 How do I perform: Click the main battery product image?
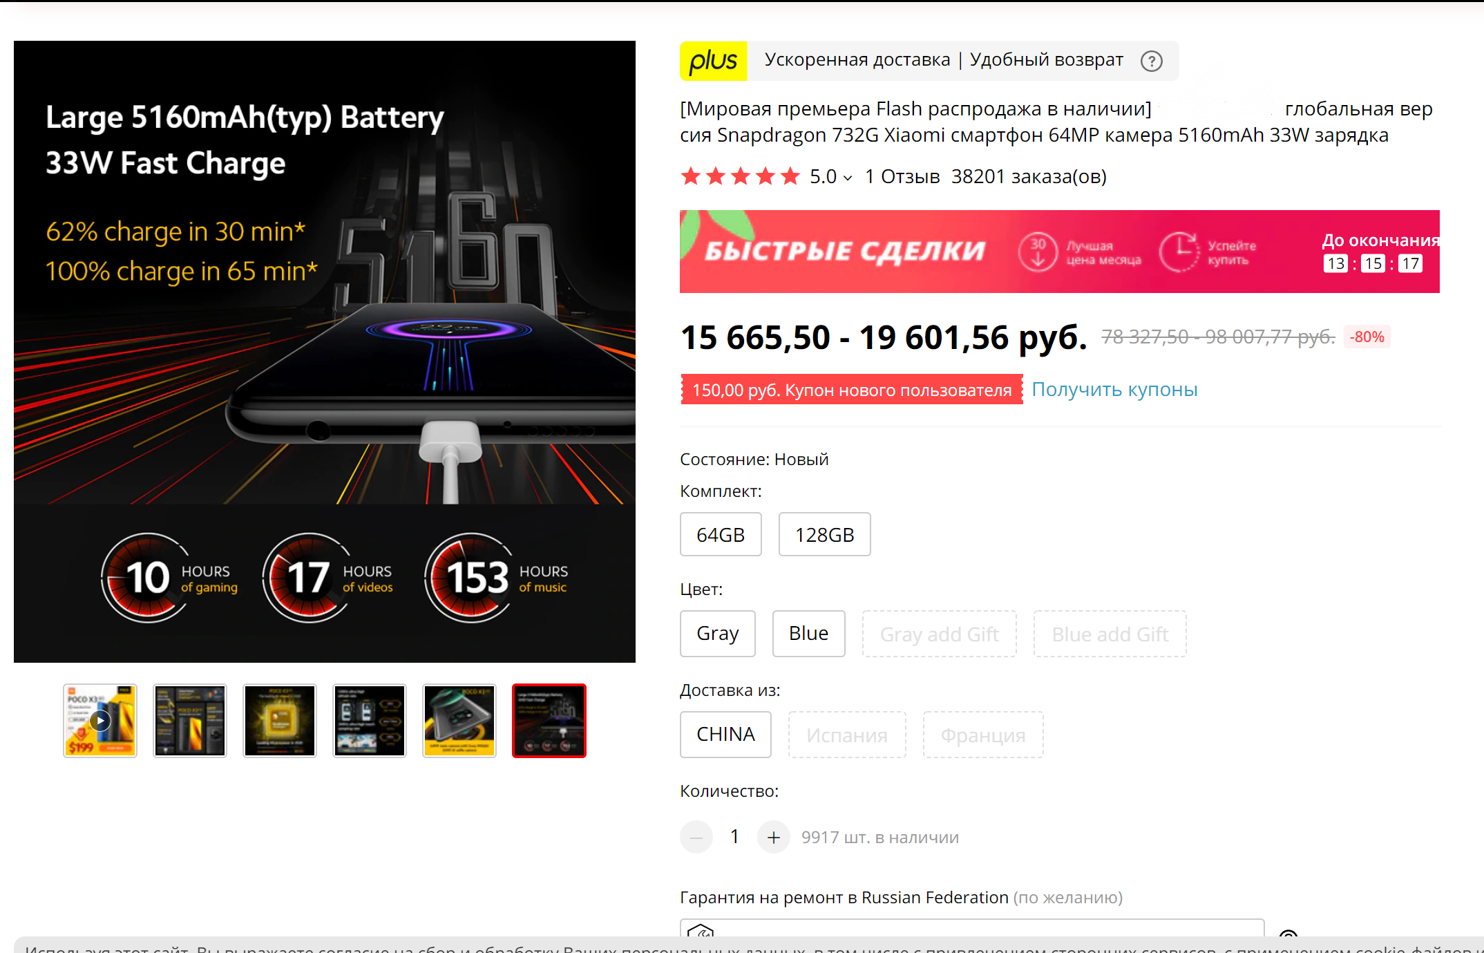coord(325,352)
